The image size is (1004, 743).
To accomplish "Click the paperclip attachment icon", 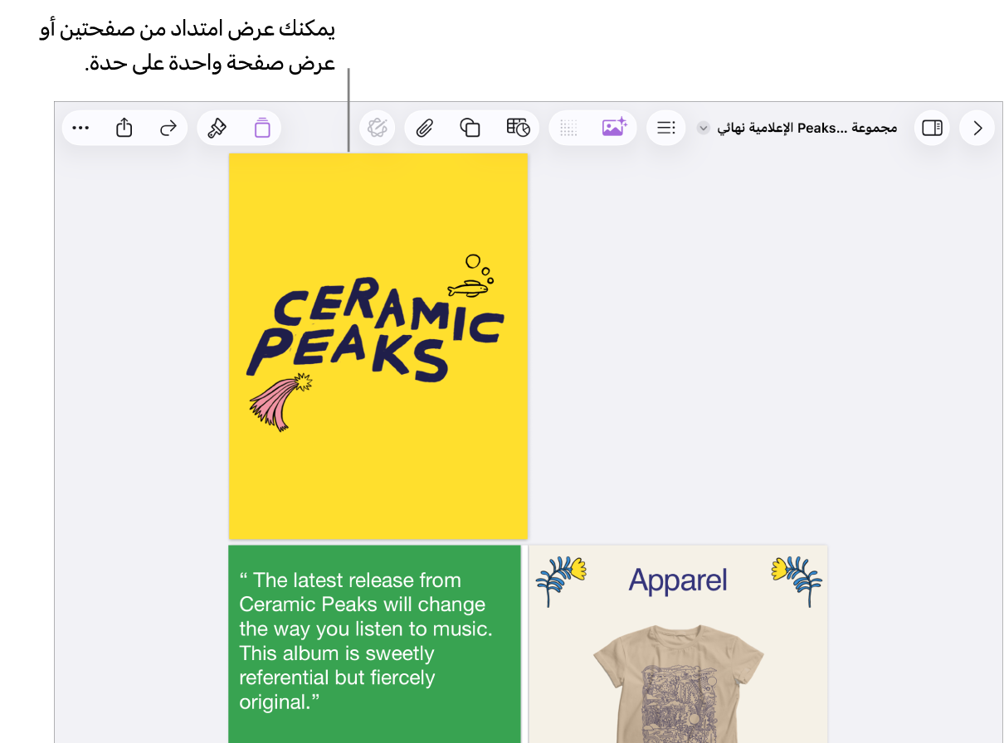I will click(425, 128).
